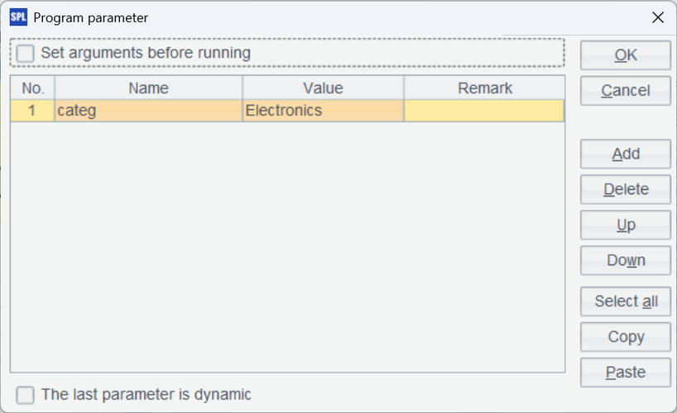Delete the selected parameter
Image resolution: width=677 pixels, height=413 pixels.
coord(626,189)
